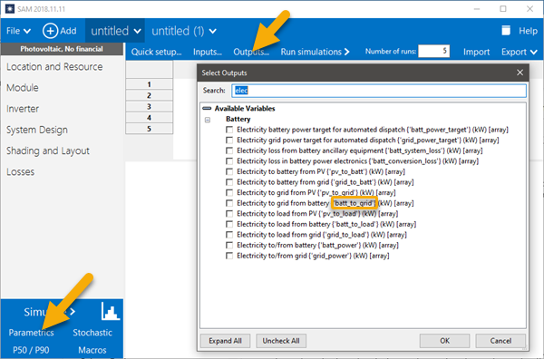Check 'batt_conversion_loss' output variable

[x=229, y=161]
